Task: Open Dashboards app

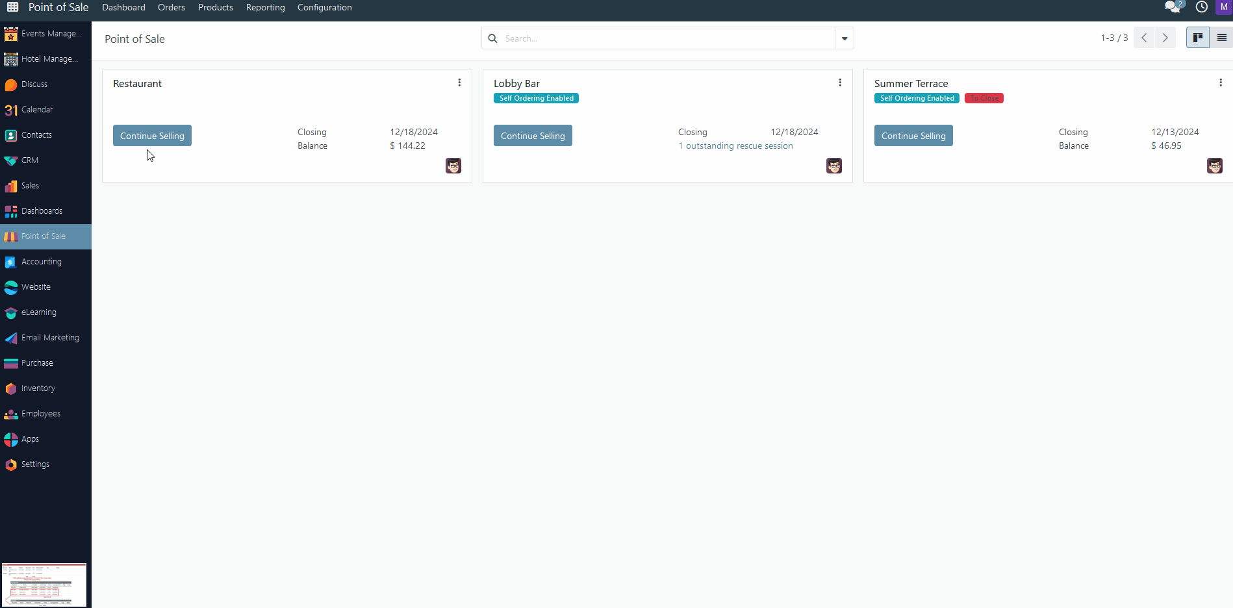Action: [45, 211]
